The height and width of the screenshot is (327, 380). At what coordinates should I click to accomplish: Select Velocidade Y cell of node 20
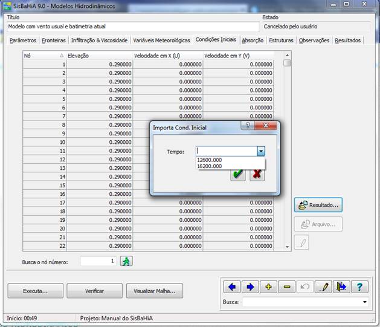coord(239,228)
